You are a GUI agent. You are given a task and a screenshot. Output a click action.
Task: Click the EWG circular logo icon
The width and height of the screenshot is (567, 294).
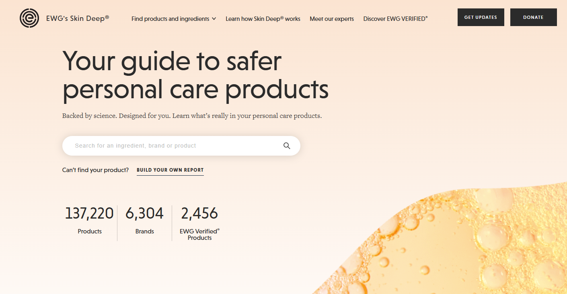click(29, 18)
